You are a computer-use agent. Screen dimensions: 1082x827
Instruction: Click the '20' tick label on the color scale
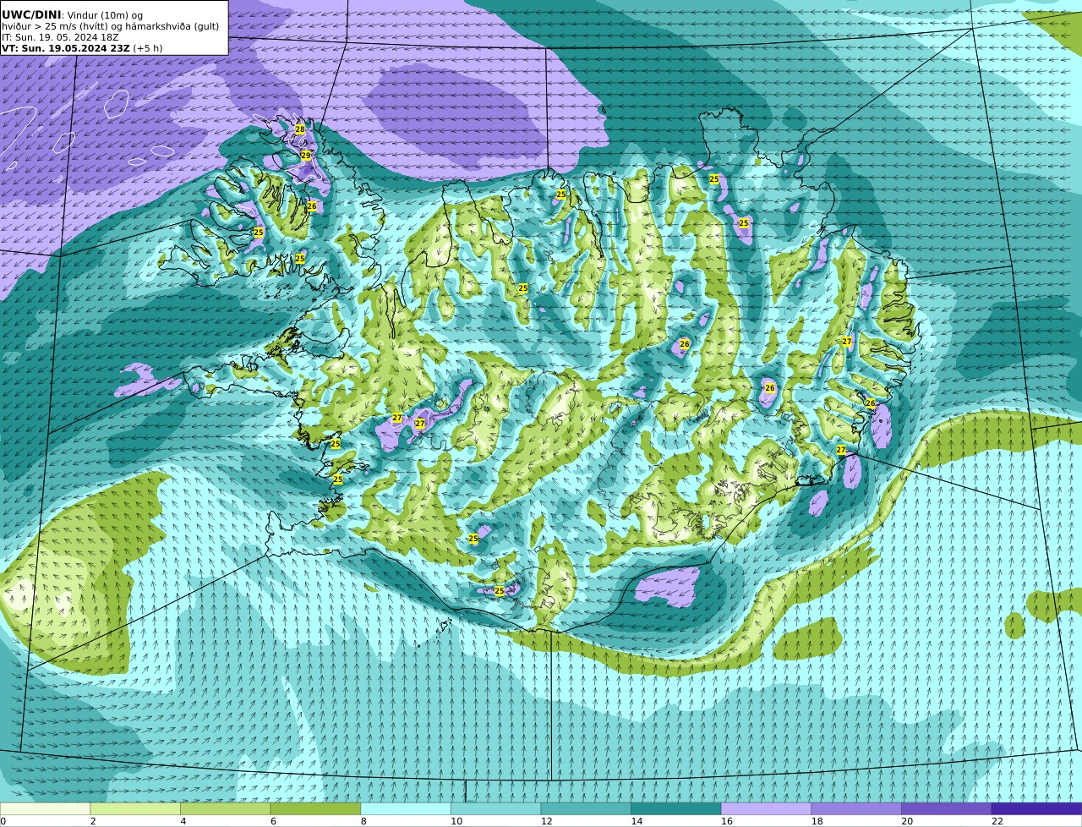(x=908, y=821)
